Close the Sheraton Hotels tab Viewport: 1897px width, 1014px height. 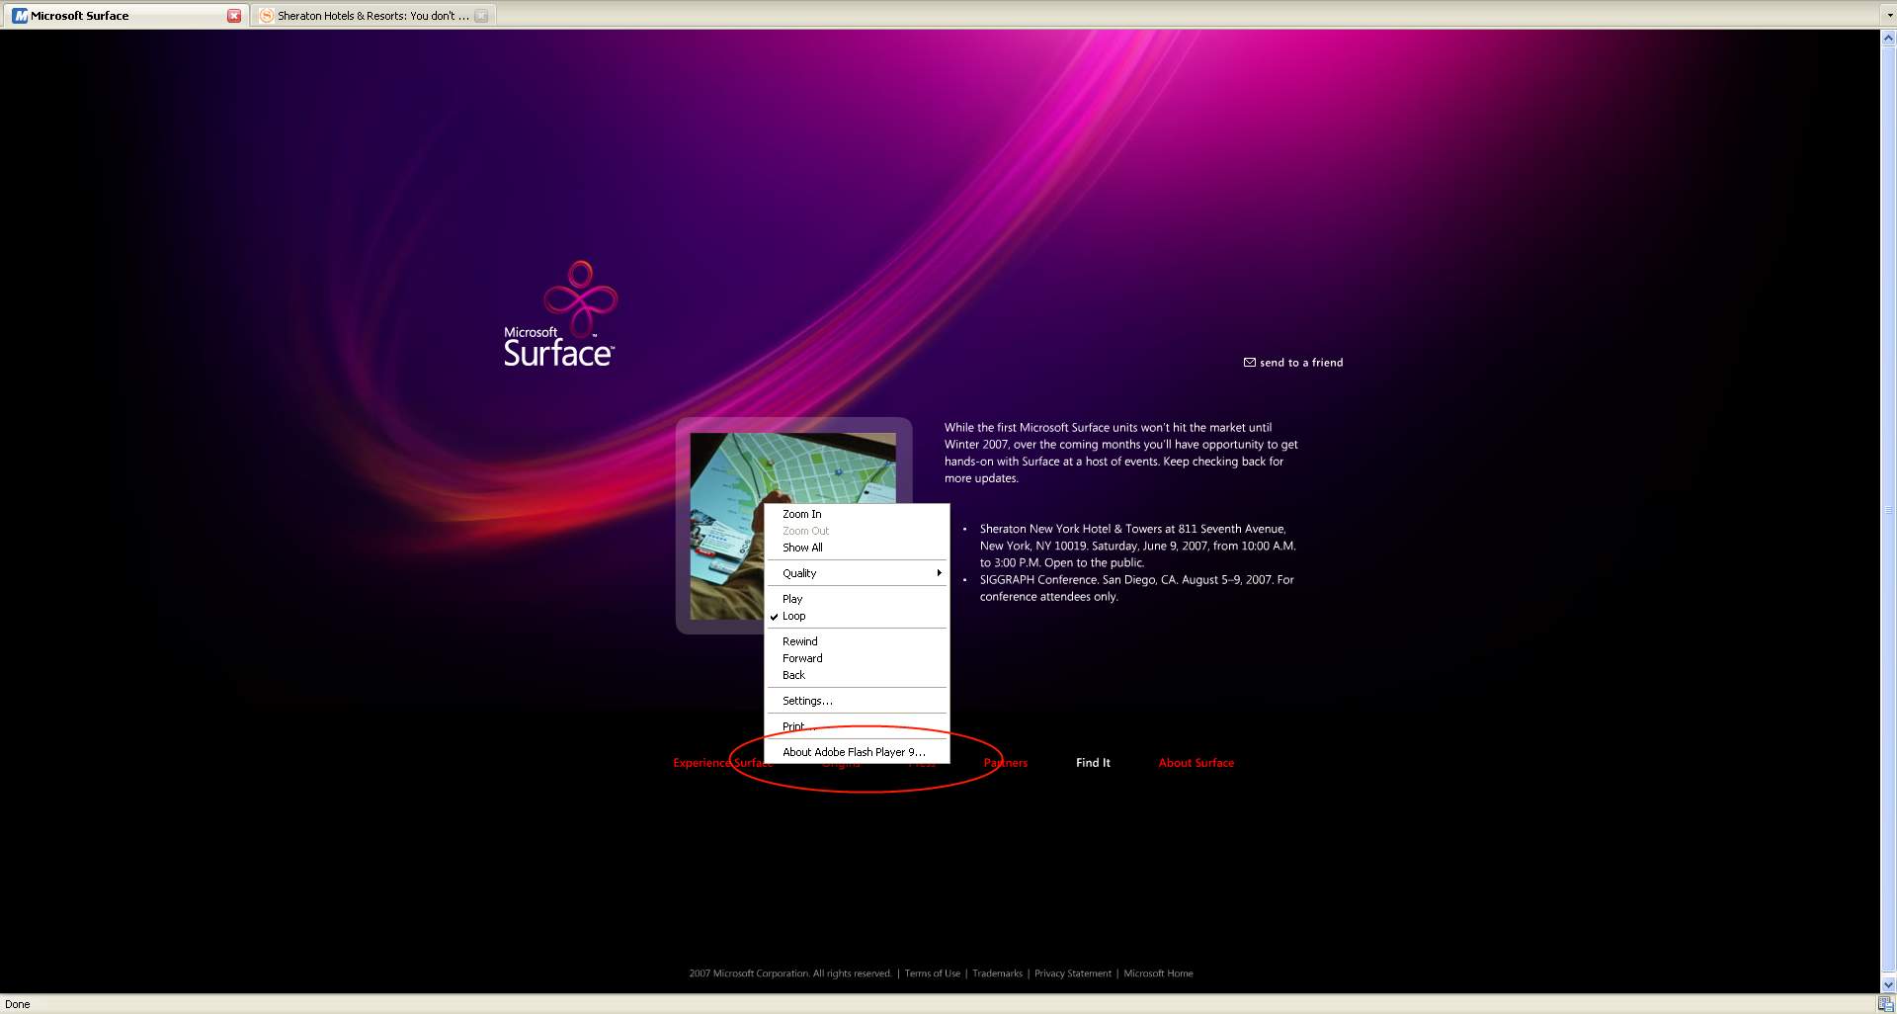click(481, 16)
